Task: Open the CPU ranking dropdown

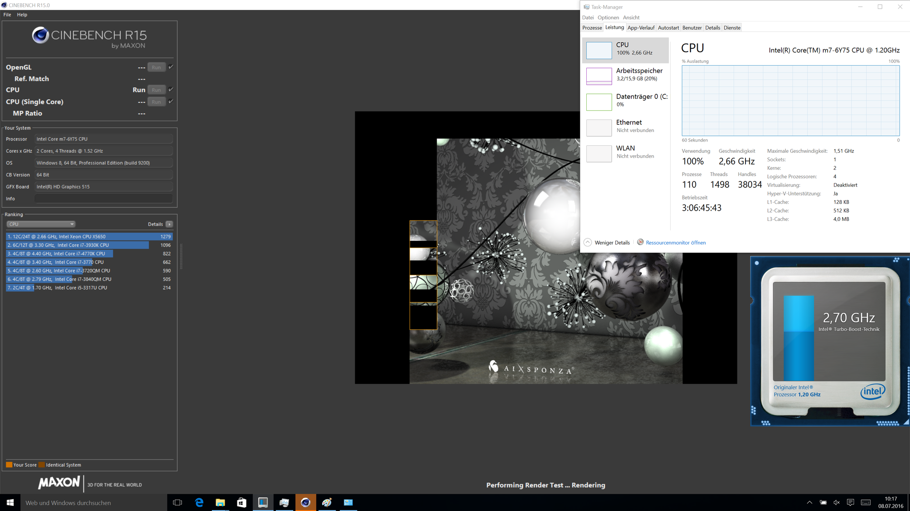Action: click(x=41, y=224)
